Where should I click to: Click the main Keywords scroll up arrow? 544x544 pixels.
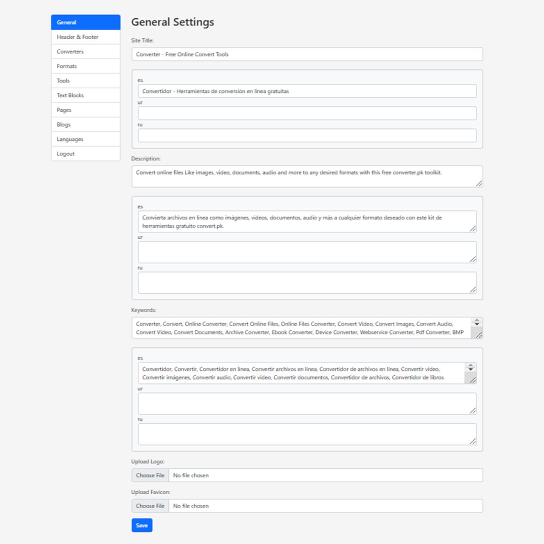[477, 320]
